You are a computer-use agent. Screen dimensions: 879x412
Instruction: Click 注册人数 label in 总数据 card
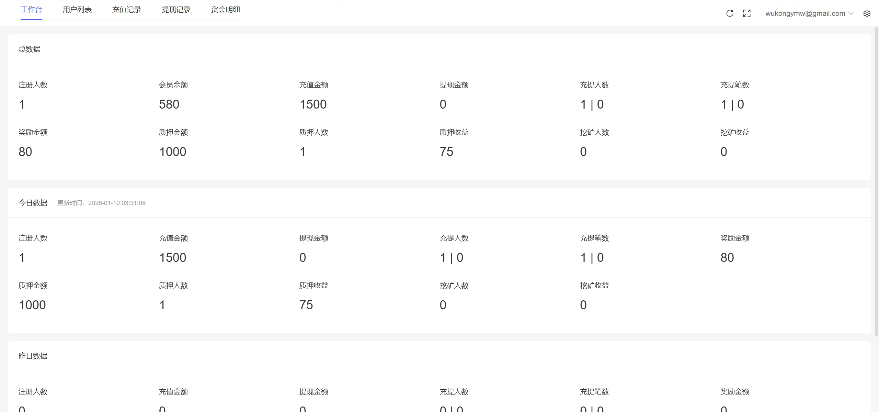[33, 85]
